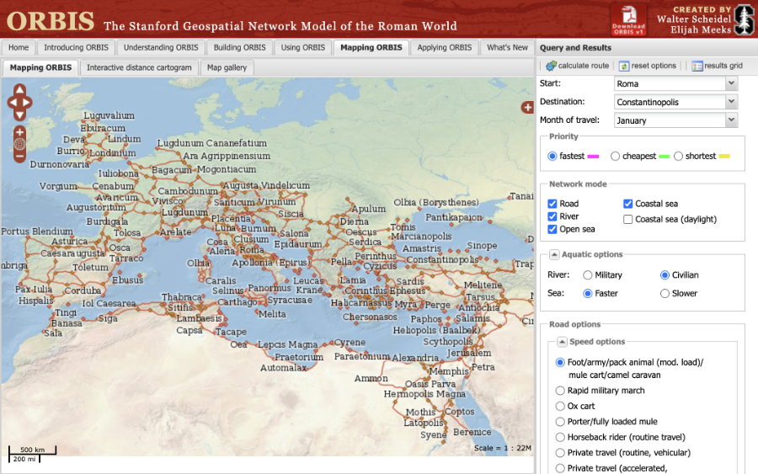Uncheck the Open sea network mode

pos(552,229)
